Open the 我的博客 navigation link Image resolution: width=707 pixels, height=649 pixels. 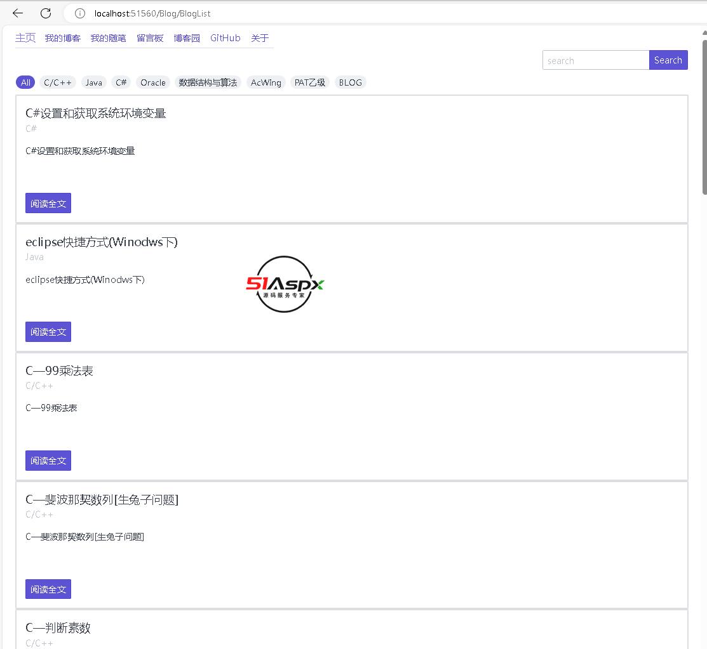click(63, 38)
